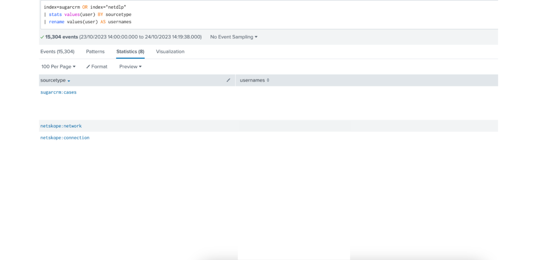The width and height of the screenshot is (537, 260).
Task: Open the Patterns tab
Action: pyautogui.click(x=95, y=52)
